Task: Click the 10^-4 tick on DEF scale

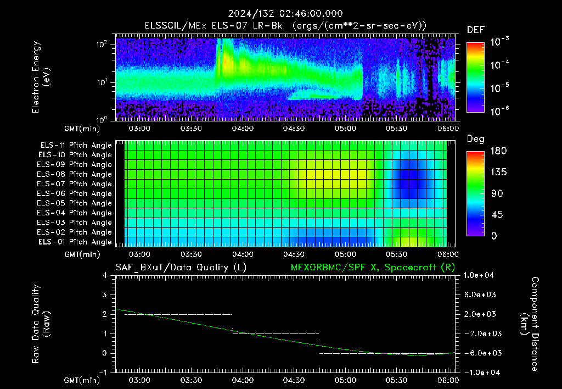Action: click(x=499, y=65)
